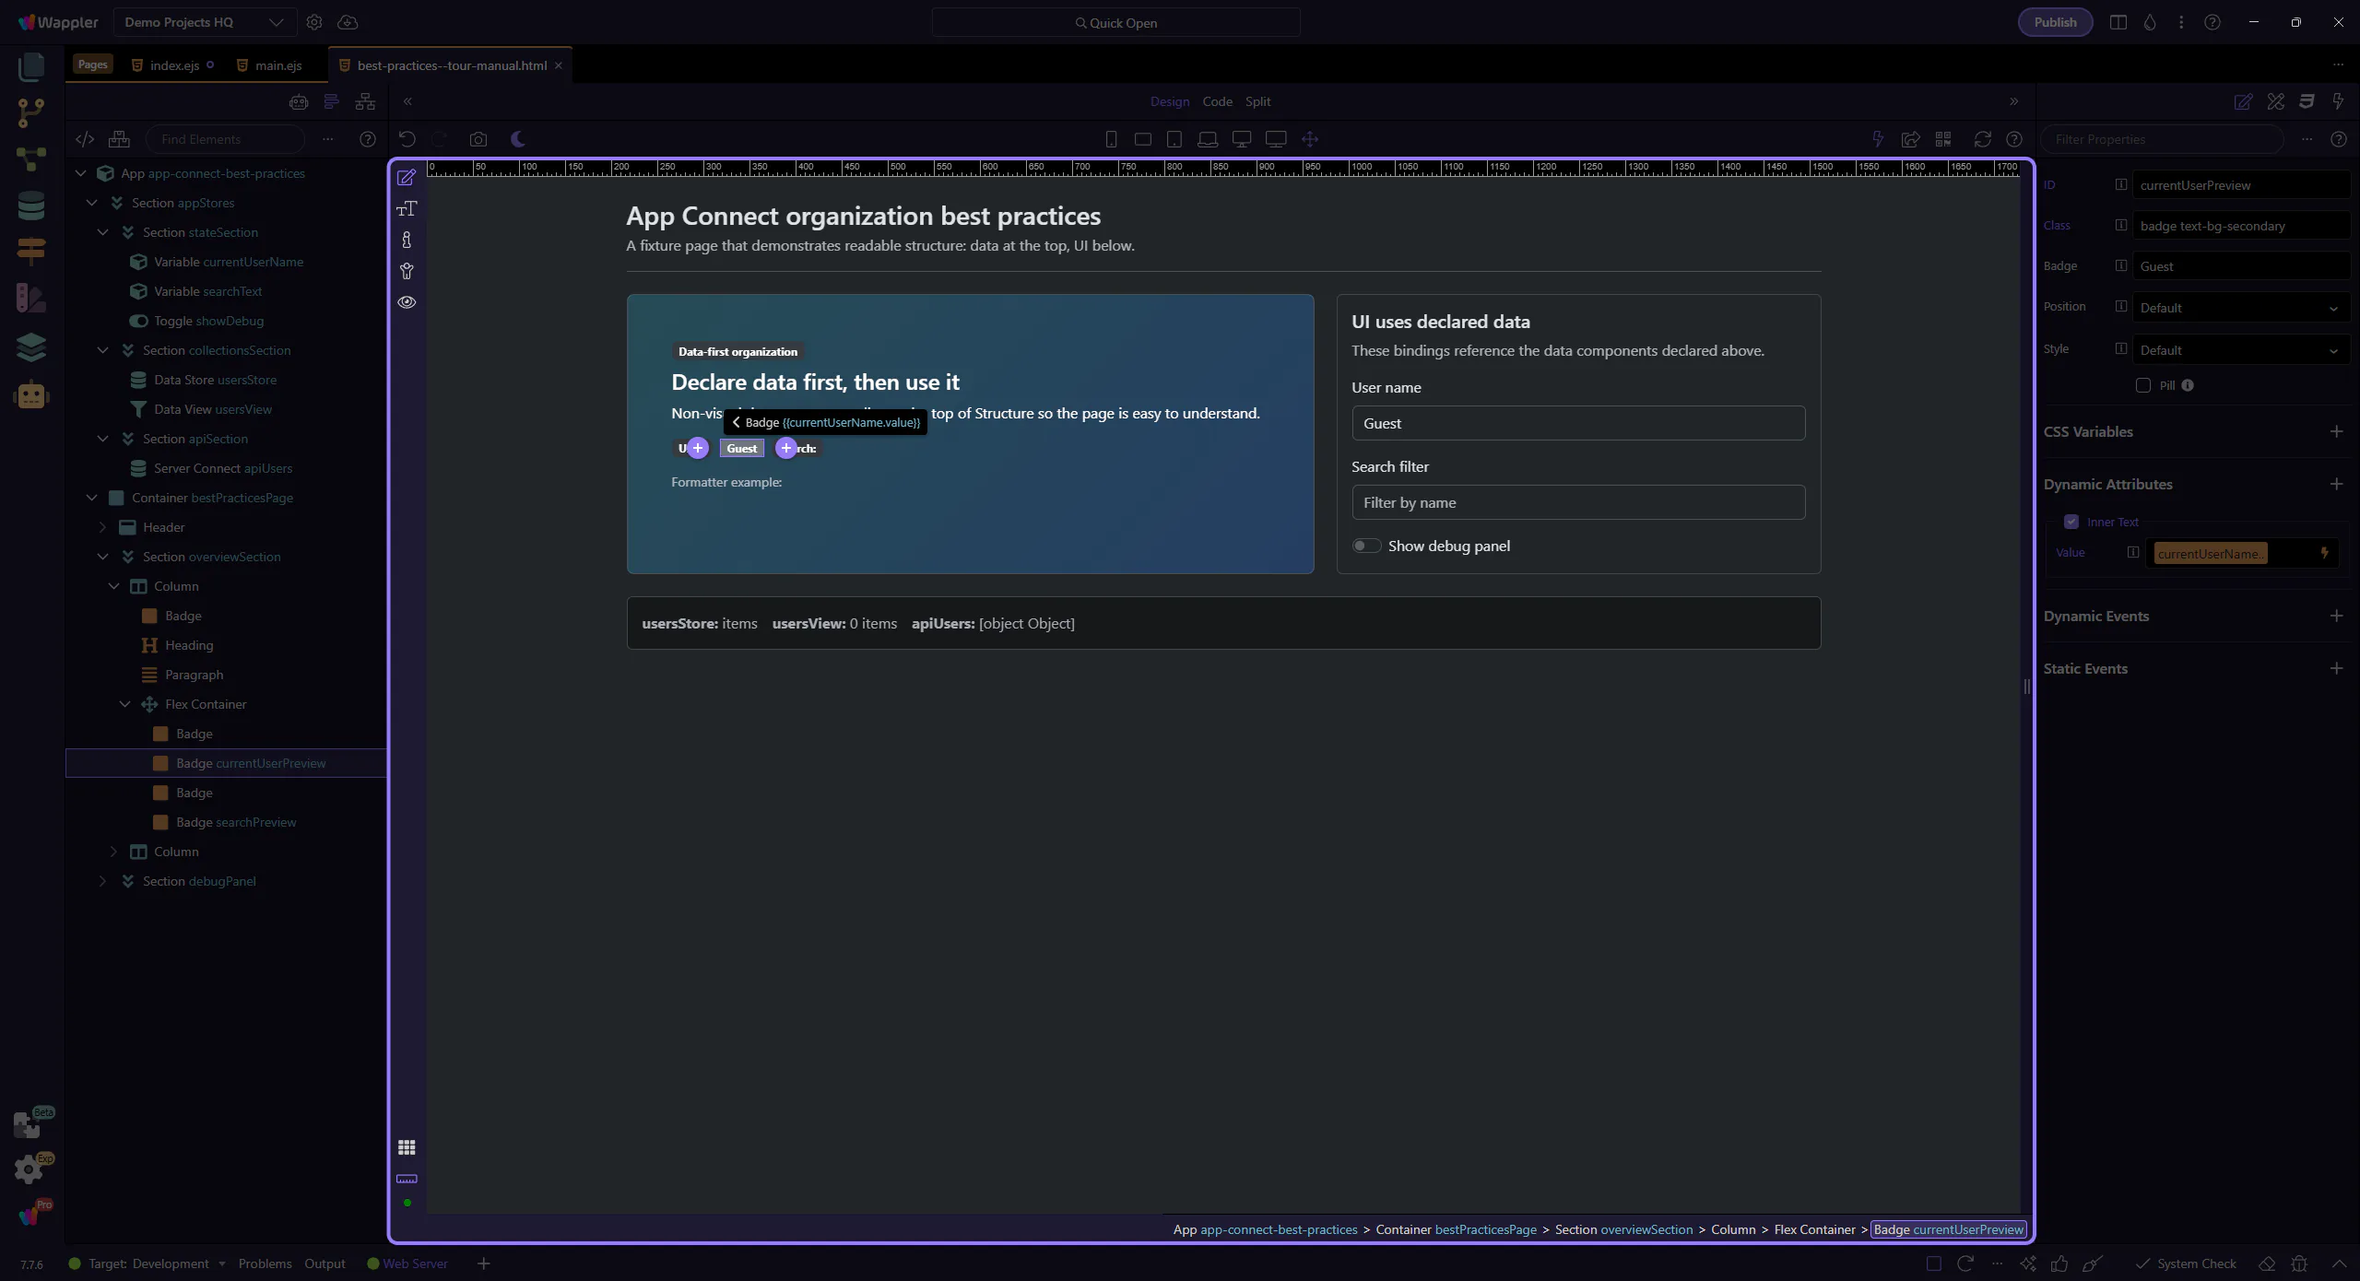Image resolution: width=2360 pixels, height=1281 pixels.
Task: Open the main.ejs file tab
Action: point(277,65)
